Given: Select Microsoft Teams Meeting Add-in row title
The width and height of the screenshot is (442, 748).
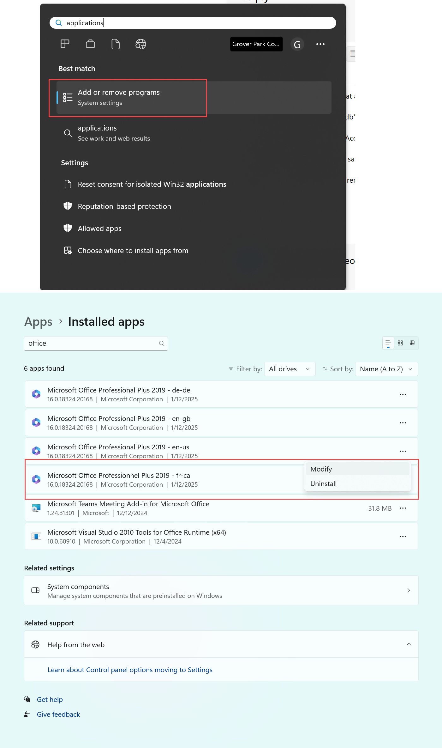Looking at the screenshot, I should [128, 504].
